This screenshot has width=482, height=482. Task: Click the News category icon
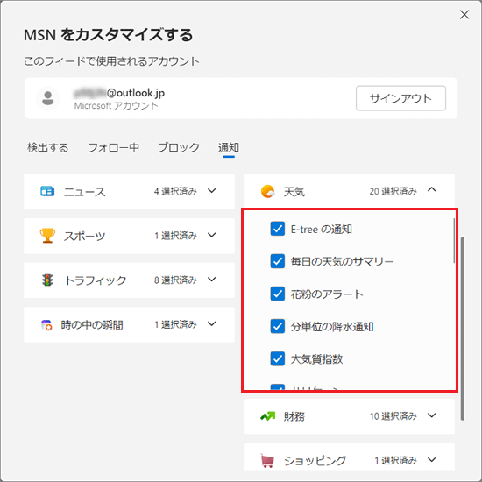point(47,191)
